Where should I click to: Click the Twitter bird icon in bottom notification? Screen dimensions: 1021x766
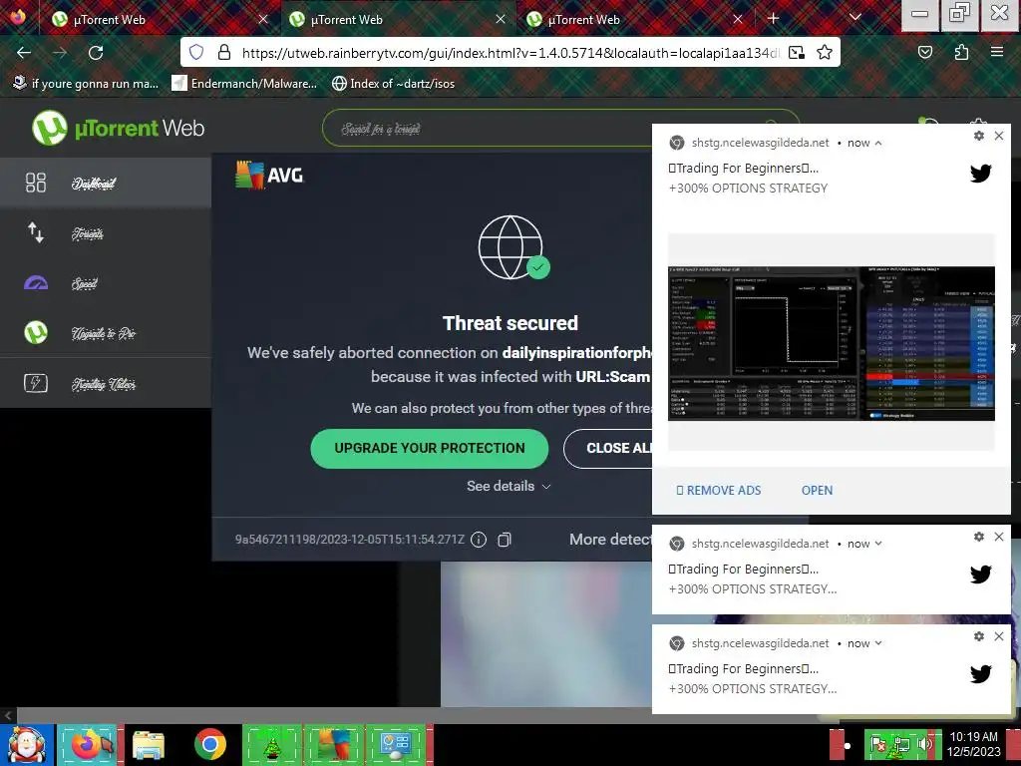point(981,673)
